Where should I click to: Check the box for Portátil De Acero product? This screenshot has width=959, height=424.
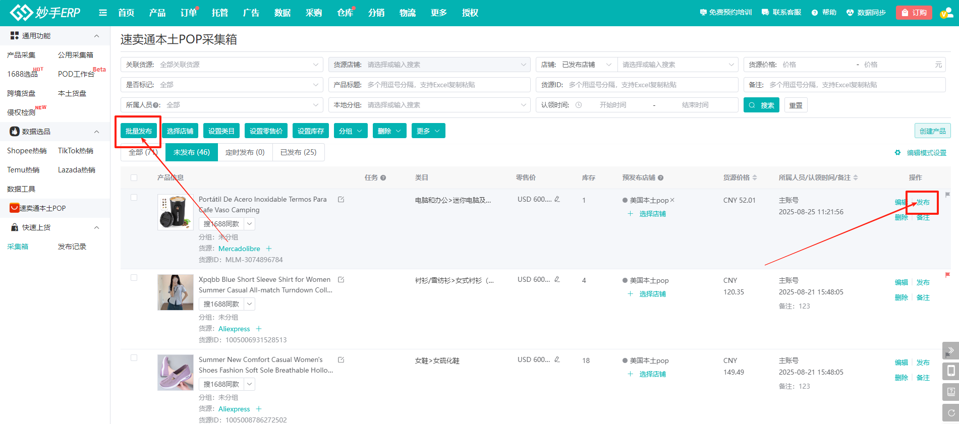pos(134,198)
